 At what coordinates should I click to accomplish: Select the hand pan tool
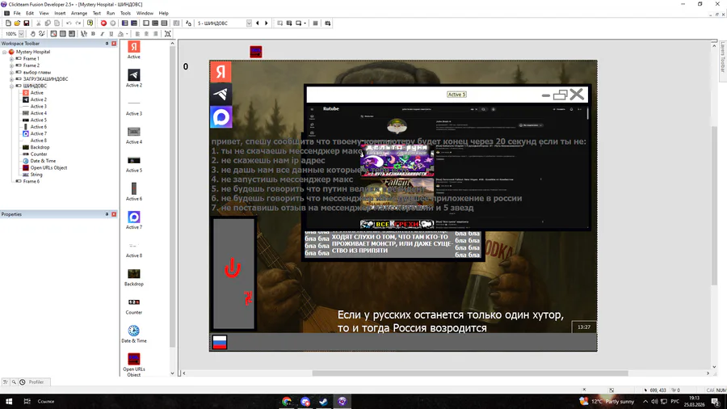point(32,34)
